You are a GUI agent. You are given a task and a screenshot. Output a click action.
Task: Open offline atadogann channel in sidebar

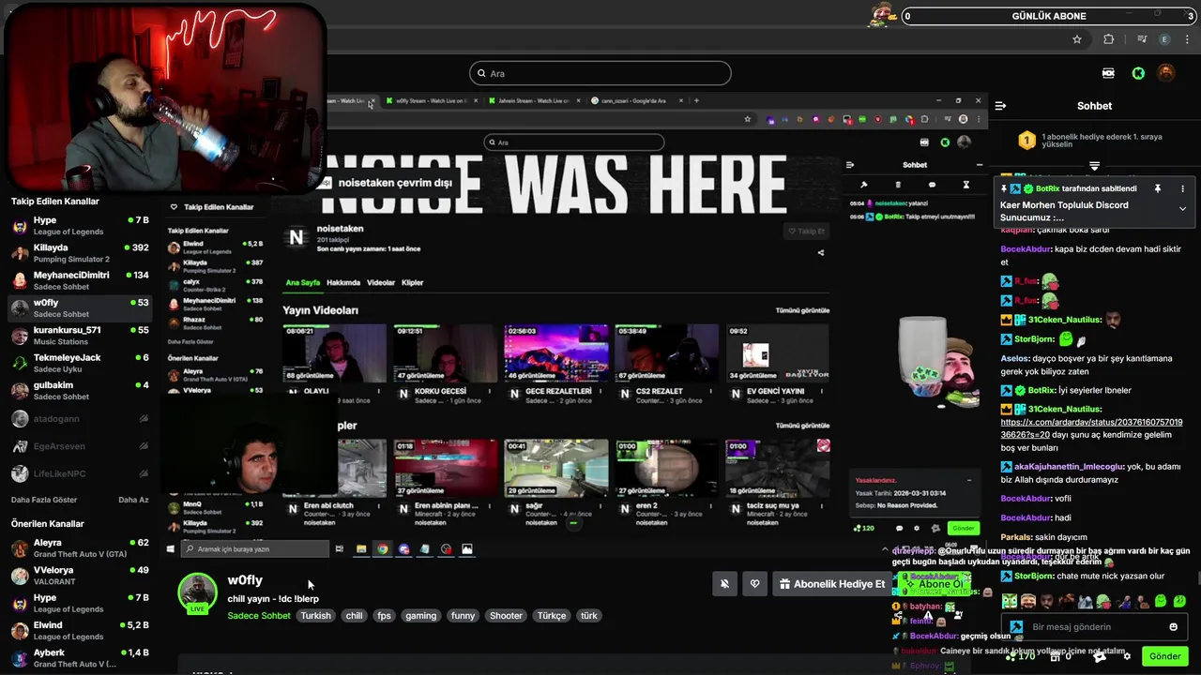click(80, 419)
